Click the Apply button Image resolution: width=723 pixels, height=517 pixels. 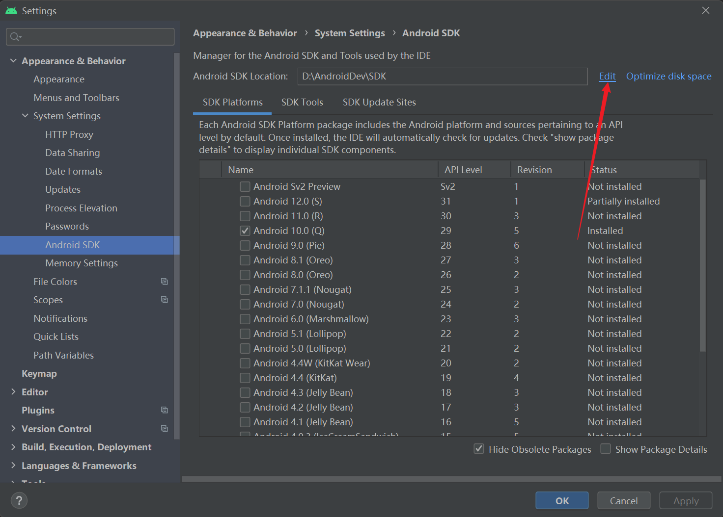tap(686, 501)
